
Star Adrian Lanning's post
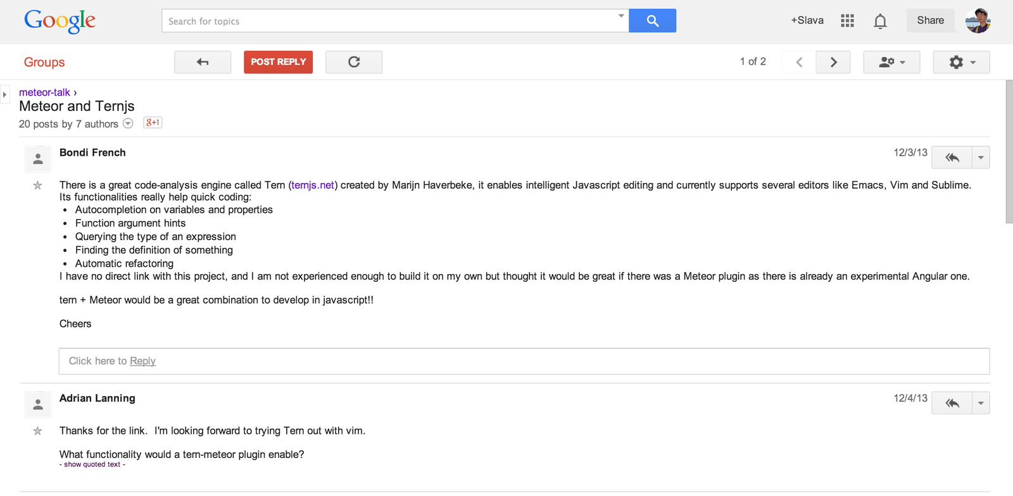click(38, 431)
